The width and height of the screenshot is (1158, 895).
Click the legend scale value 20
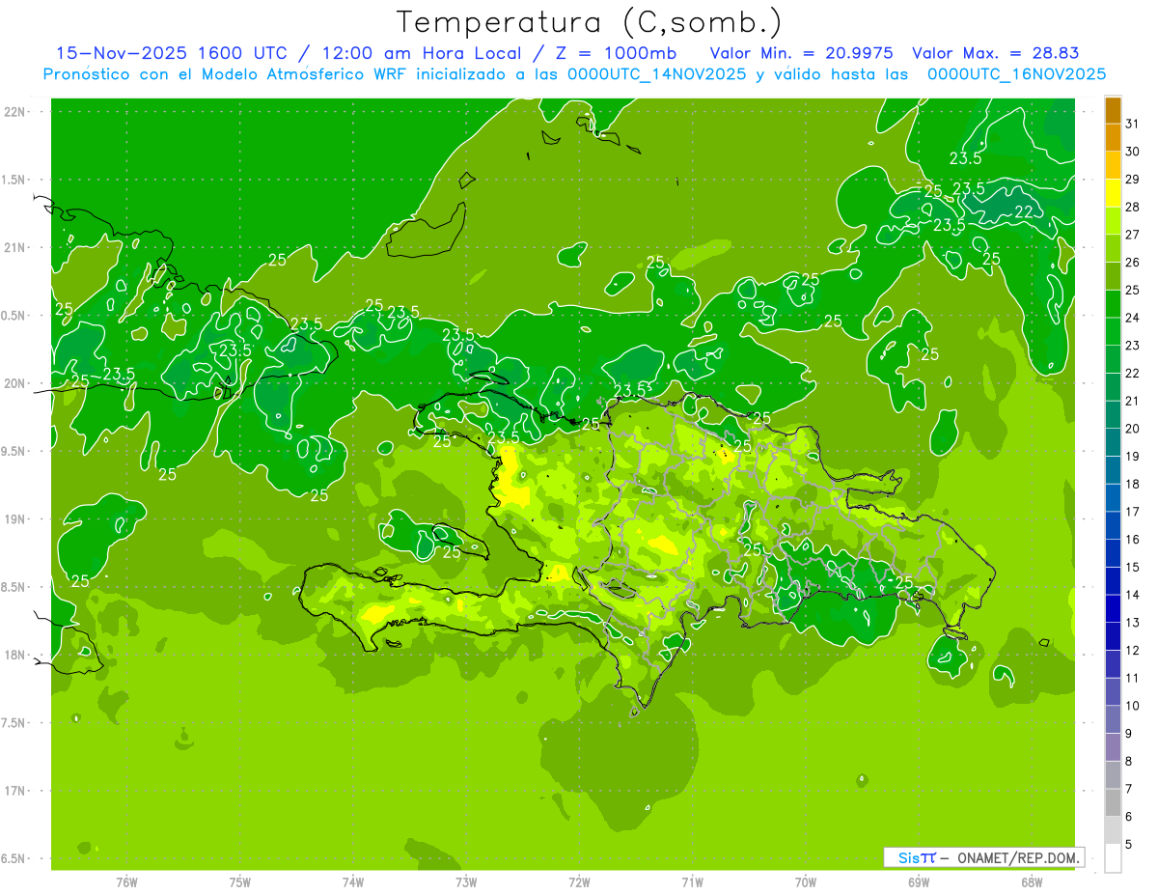click(1132, 429)
